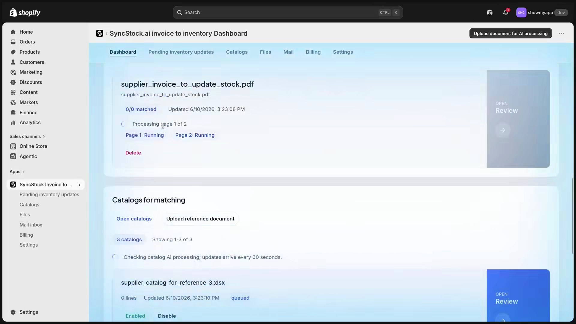This screenshot has width=576, height=324.
Task: Open Review card for supplier invoice PDF
Action: pyautogui.click(x=518, y=119)
